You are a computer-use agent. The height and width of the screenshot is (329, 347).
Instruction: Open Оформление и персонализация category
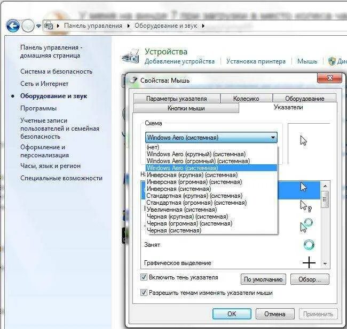44,151
